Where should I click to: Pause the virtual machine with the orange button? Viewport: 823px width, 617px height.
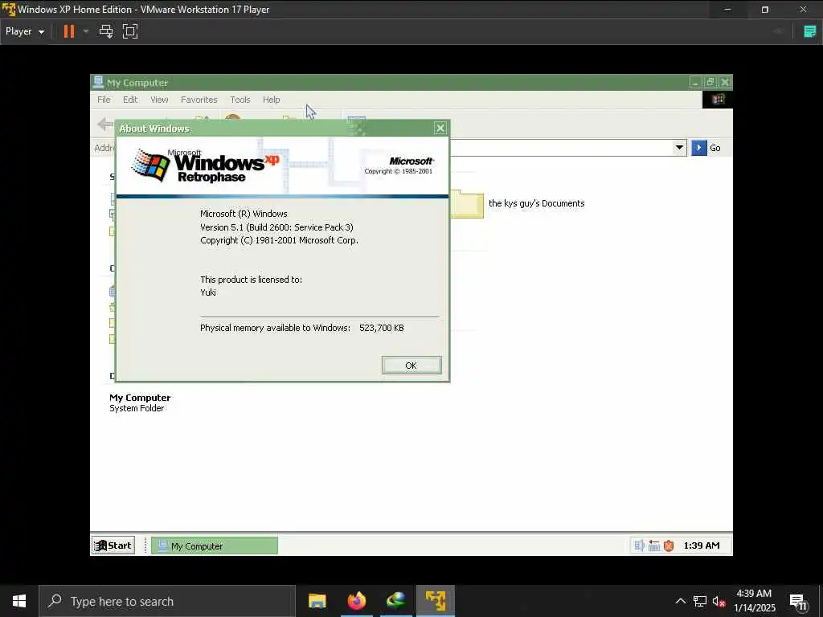tap(69, 31)
